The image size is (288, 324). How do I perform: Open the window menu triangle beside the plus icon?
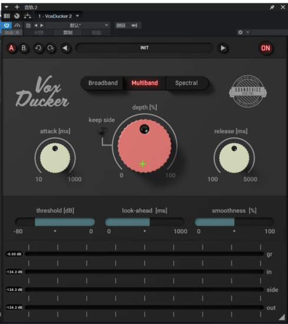click(x=6, y=7)
